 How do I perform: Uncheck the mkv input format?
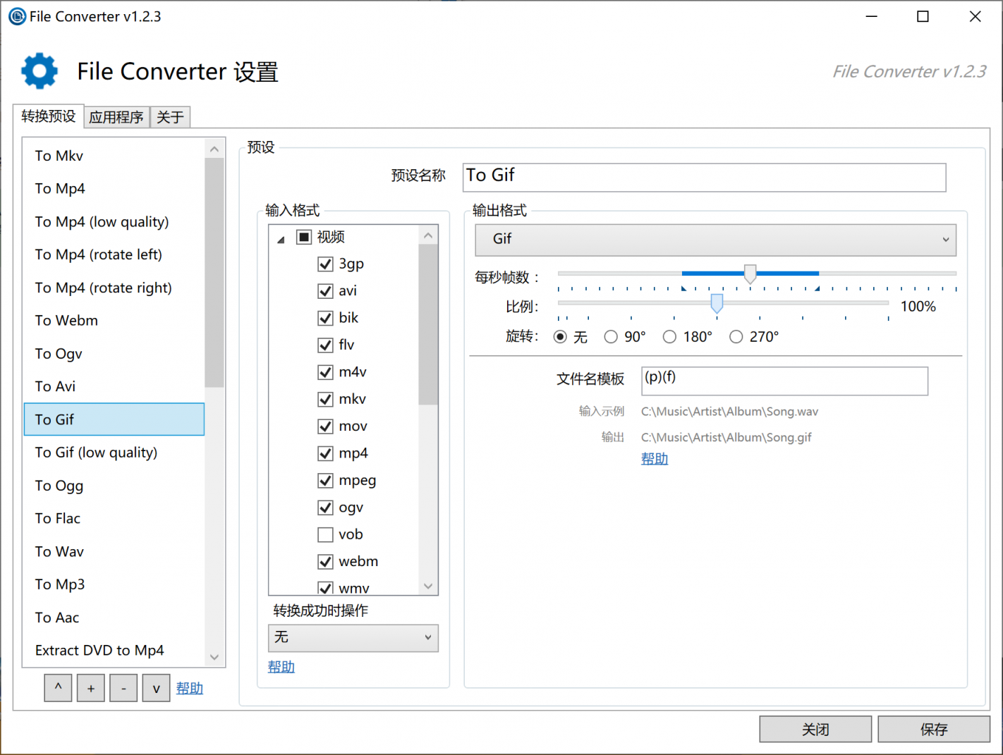tap(325, 400)
